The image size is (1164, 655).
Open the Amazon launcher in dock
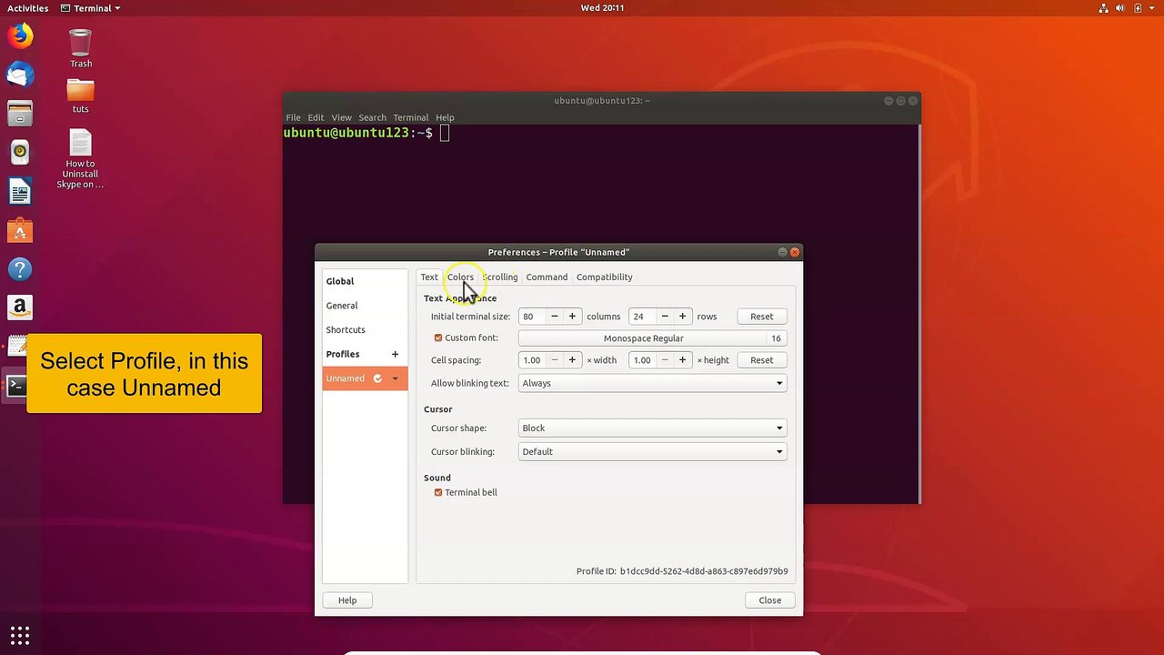click(20, 308)
